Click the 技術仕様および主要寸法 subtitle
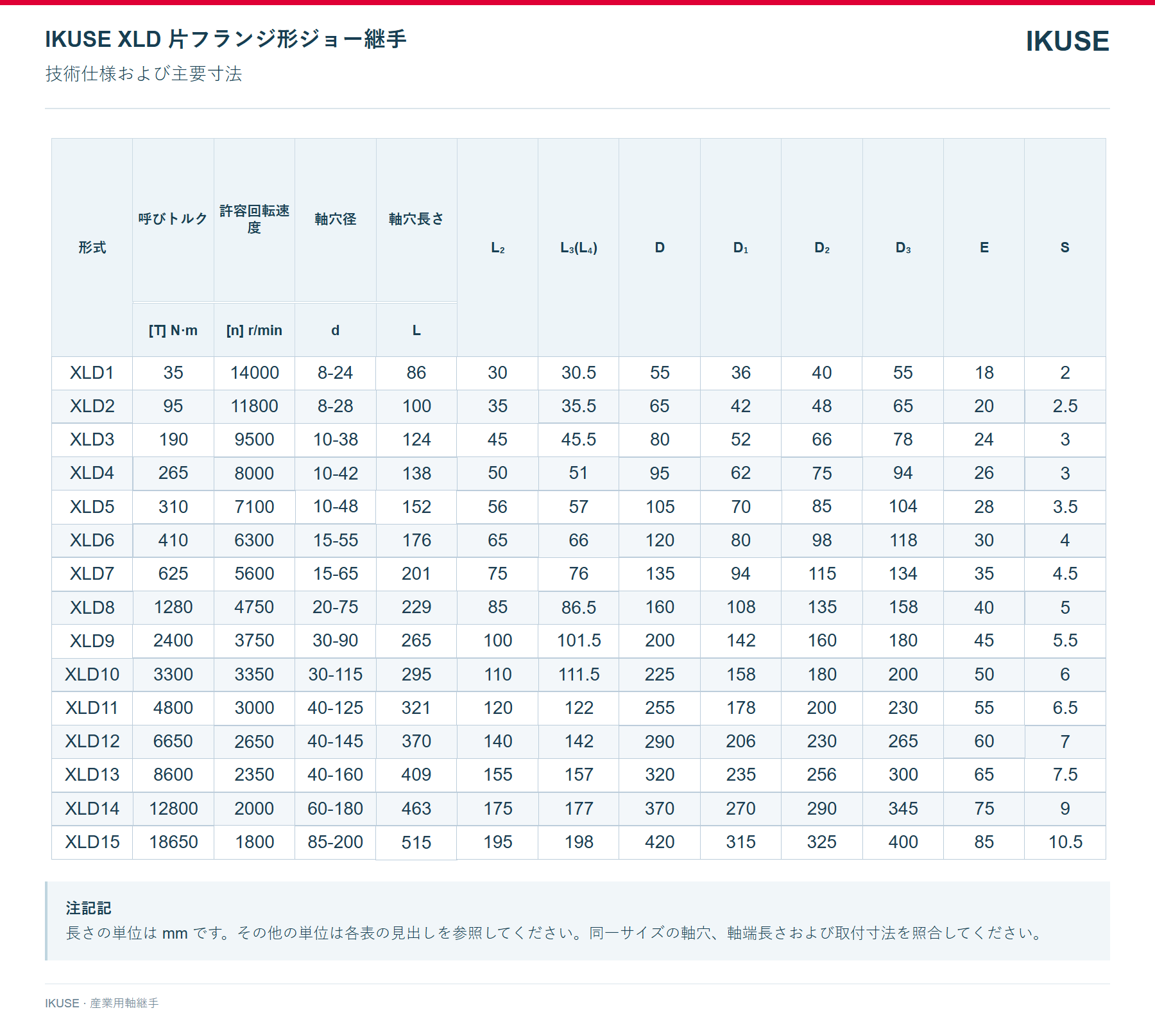The height and width of the screenshot is (1033, 1155). click(x=144, y=74)
